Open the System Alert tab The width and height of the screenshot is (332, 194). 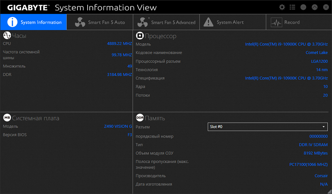click(x=230, y=22)
